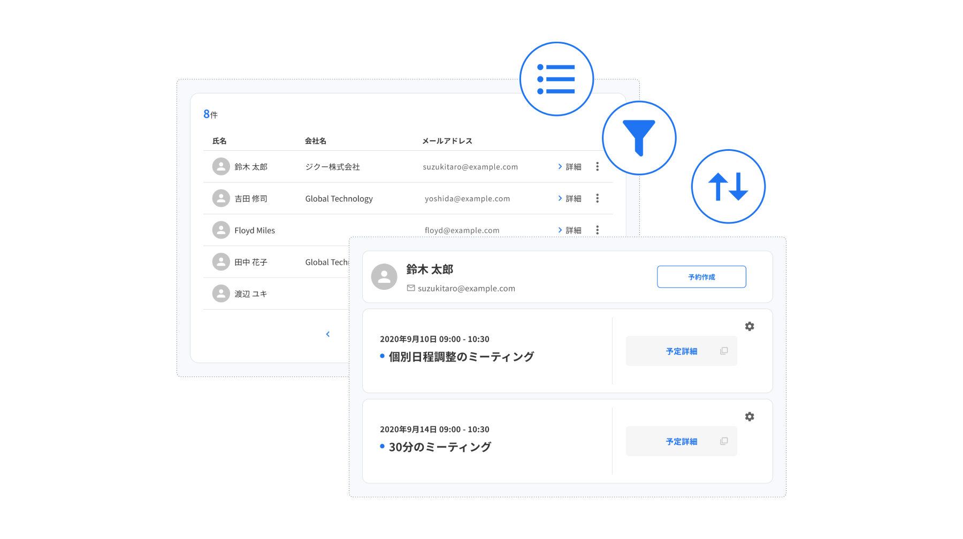Open gear settings for 個別日程調整のミーティング

click(750, 326)
